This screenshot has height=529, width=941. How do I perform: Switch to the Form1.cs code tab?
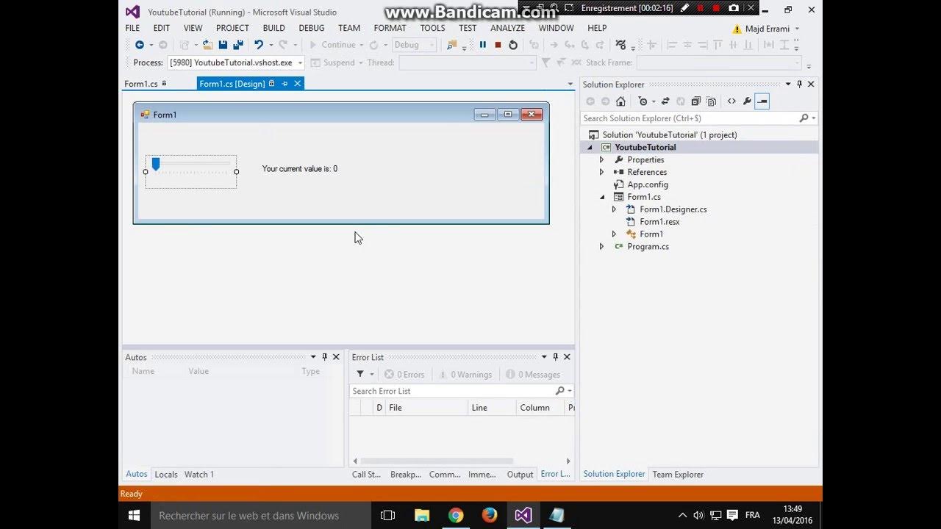pyautogui.click(x=141, y=84)
